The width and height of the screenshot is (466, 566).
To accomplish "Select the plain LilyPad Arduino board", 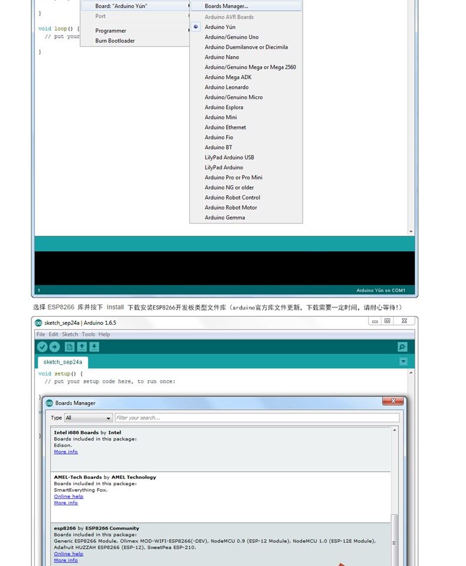I will tap(247, 167).
